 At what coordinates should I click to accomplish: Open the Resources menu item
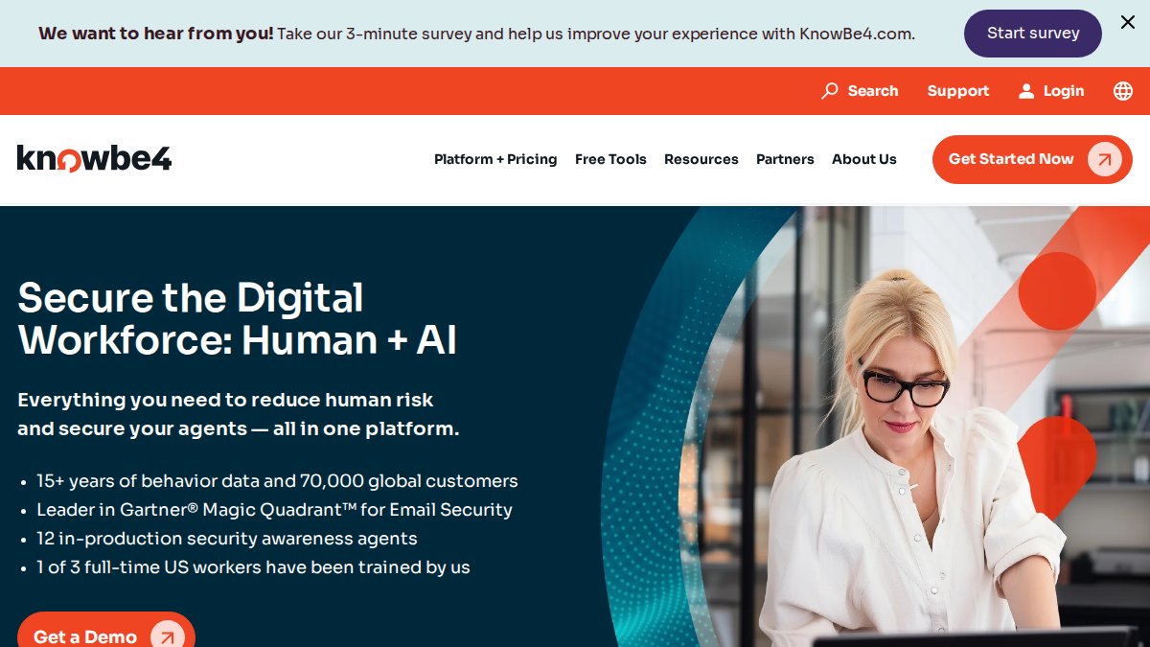(701, 159)
